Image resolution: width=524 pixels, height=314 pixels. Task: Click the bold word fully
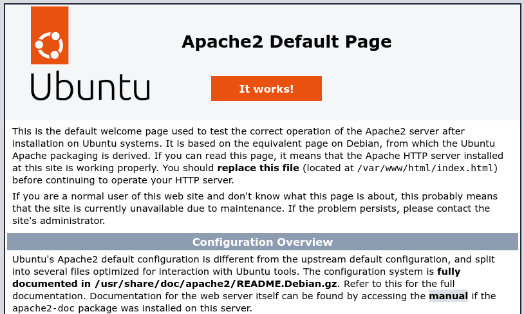point(449,272)
